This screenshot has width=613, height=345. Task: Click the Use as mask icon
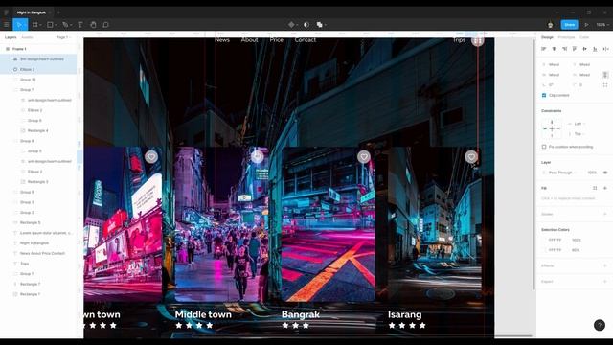point(306,25)
